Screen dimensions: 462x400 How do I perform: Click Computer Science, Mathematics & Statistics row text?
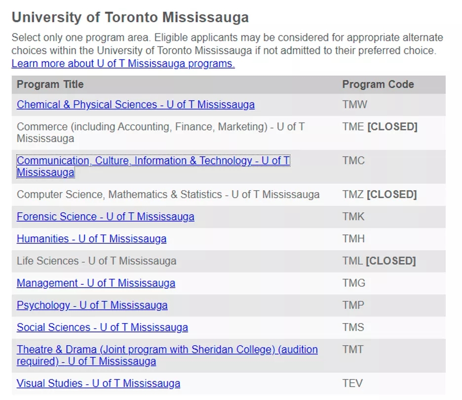168,195
